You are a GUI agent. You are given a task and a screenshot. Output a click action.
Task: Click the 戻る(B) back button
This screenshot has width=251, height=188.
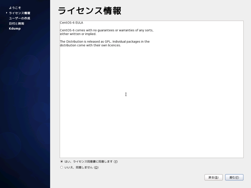click(214, 177)
